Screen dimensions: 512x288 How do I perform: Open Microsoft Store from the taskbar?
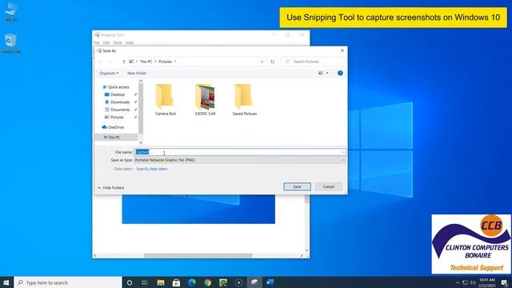point(176,282)
